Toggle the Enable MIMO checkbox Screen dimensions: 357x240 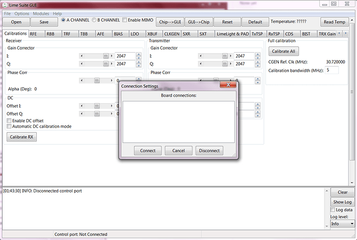pyautogui.click(x=125, y=20)
